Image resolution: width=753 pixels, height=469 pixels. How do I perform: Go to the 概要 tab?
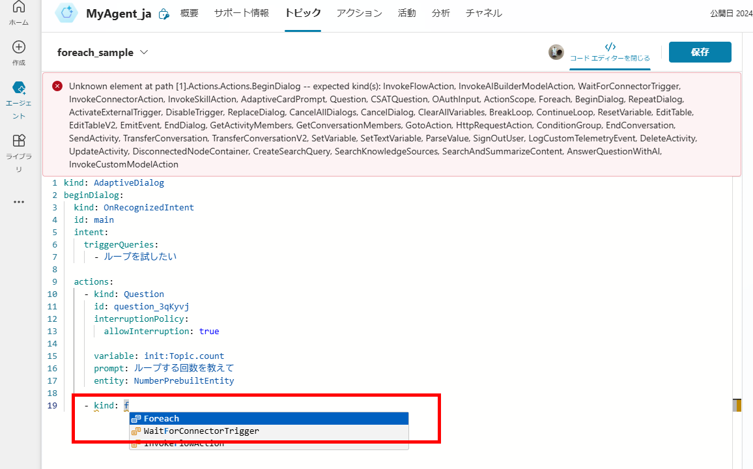pyautogui.click(x=189, y=13)
